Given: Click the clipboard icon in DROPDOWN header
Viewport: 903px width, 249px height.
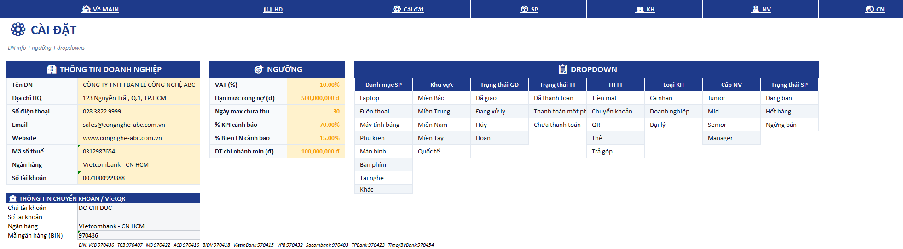Looking at the screenshot, I should (562, 69).
